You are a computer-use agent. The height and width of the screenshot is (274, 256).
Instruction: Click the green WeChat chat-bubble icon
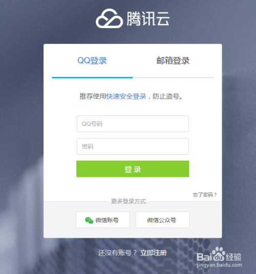pos(89,220)
